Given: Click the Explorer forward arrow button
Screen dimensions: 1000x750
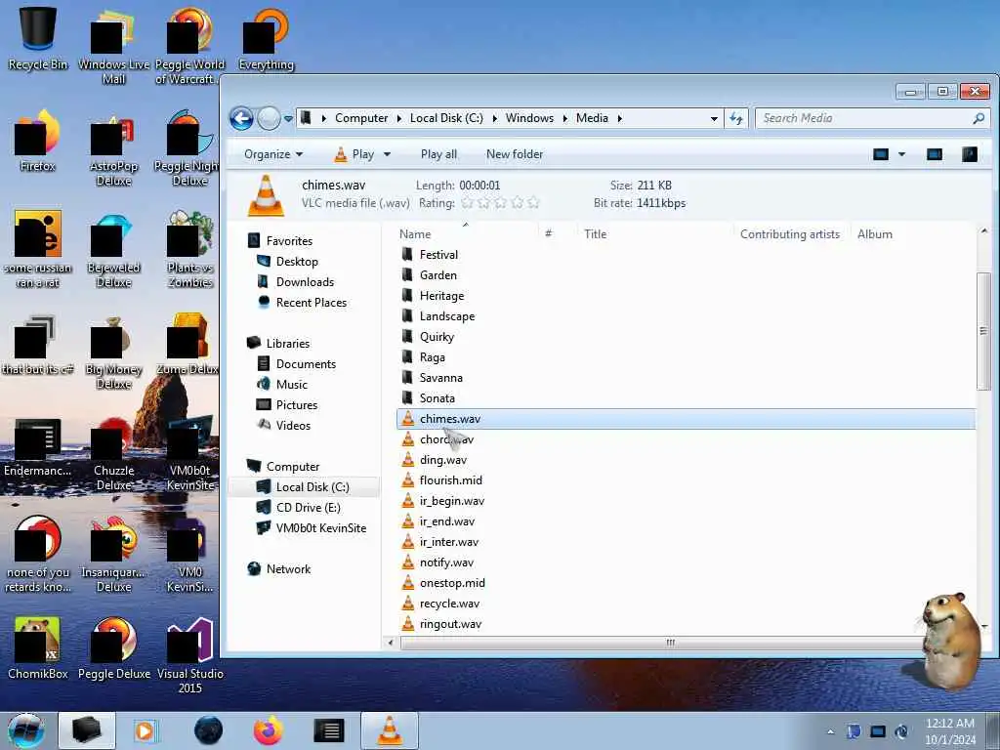Looking at the screenshot, I should coord(269,118).
